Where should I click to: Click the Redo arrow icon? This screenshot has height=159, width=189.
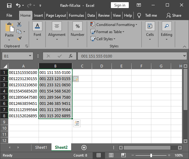click(29, 6)
